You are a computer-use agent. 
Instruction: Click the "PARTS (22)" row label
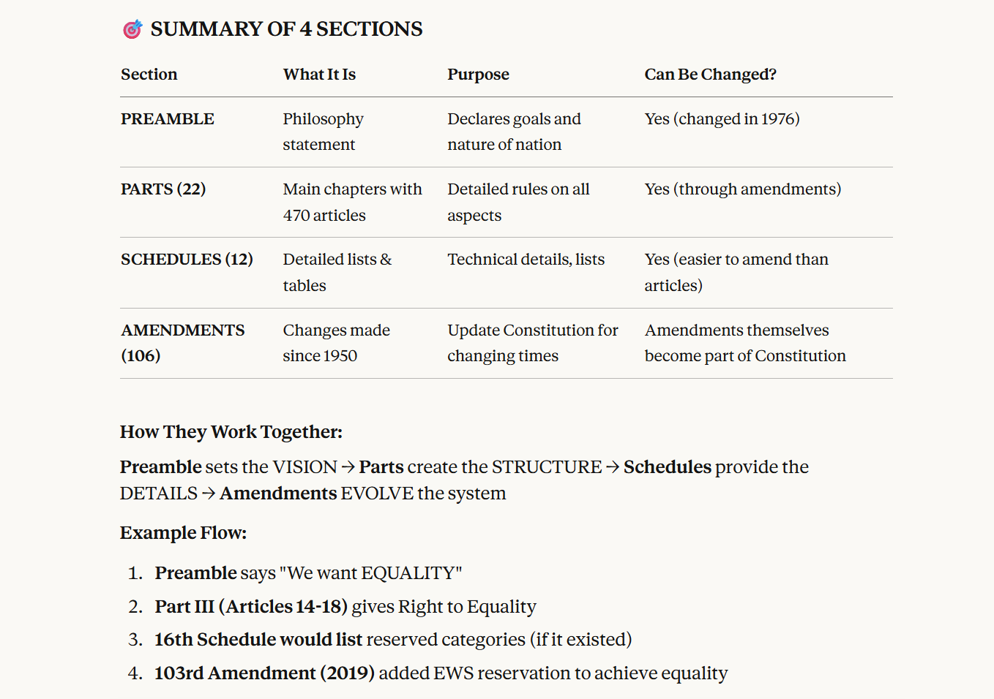point(163,189)
